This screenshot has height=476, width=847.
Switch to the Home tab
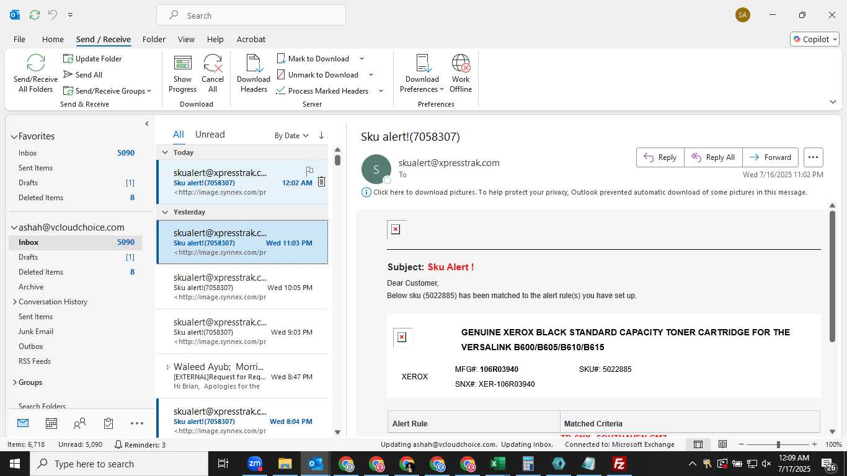point(53,39)
